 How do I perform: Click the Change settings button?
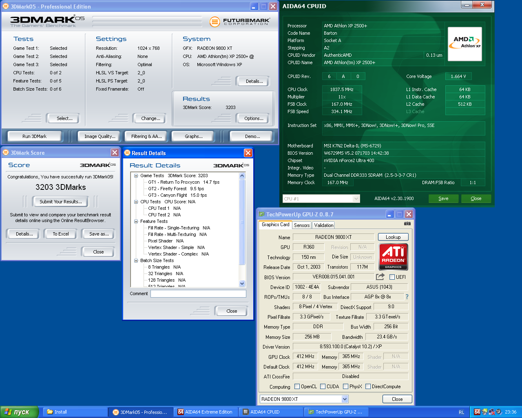pos(150,118)
